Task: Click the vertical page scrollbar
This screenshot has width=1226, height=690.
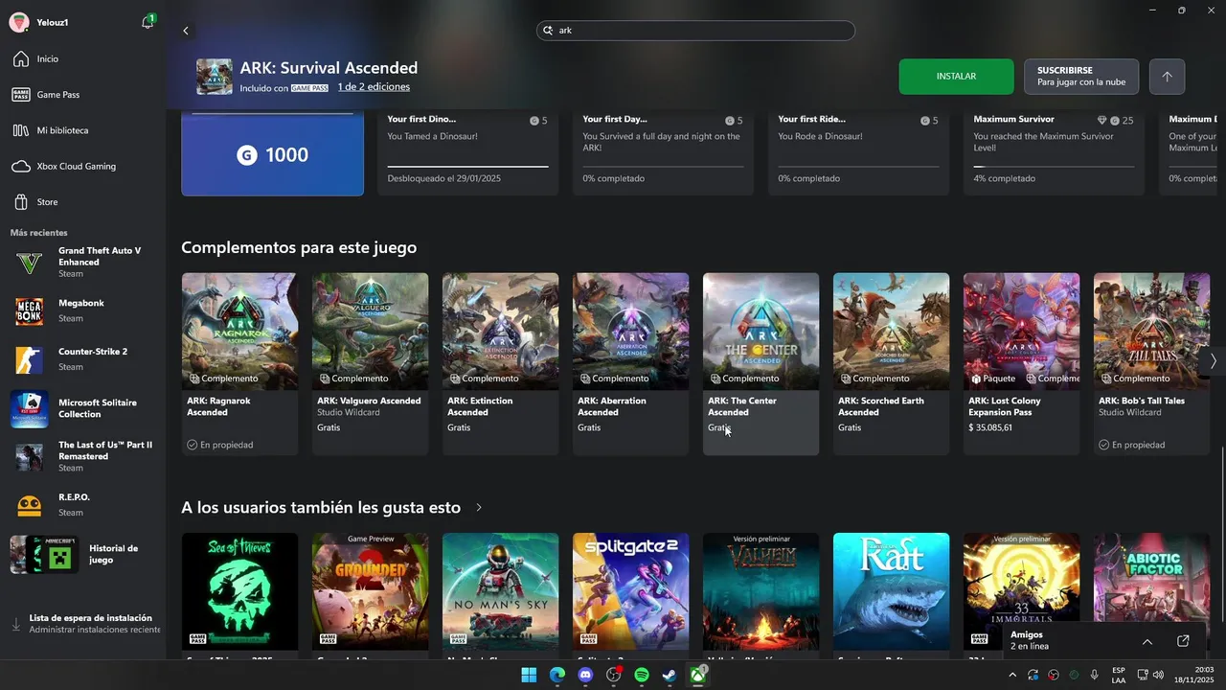Action: point(1221,532)
